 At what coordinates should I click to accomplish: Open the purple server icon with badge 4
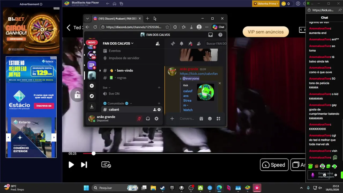pyautogui.click(x=92, y=65)
